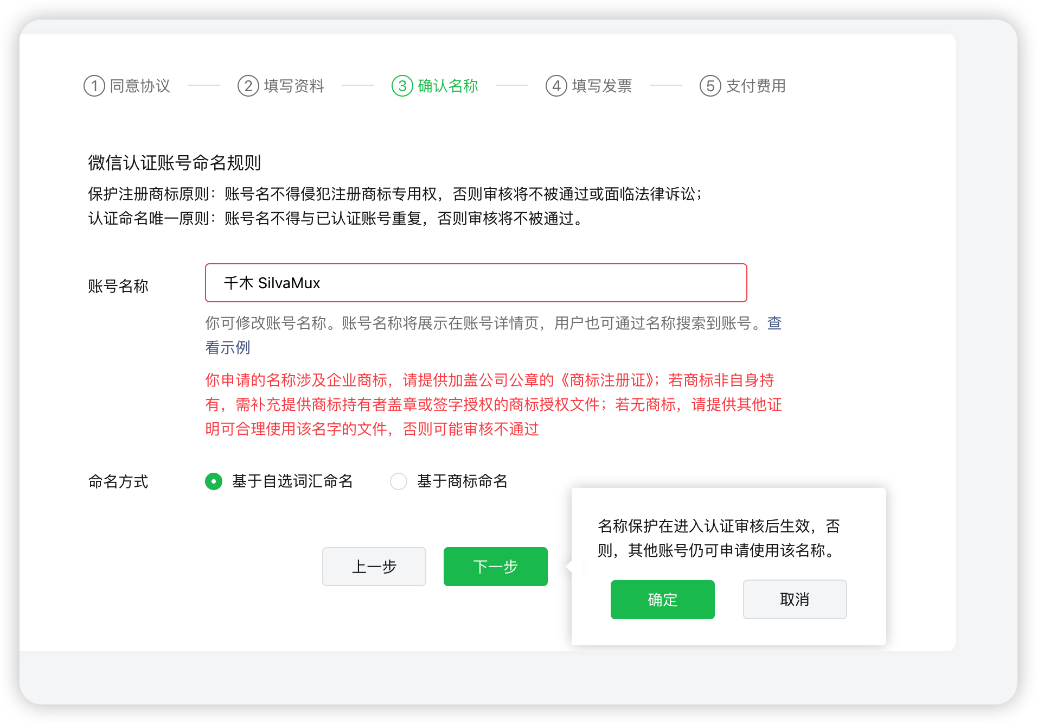Click the 命名方式 label

click(118, 481)
